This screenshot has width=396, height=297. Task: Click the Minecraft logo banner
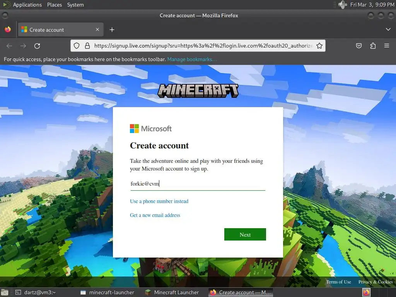(198, 91)
